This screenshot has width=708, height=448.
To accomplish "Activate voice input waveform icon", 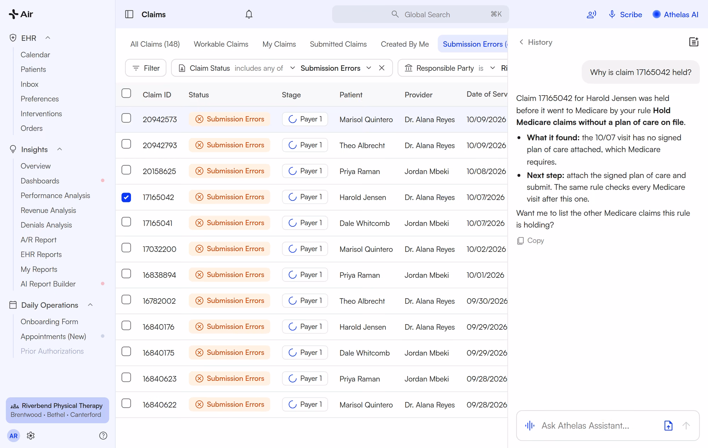I will click(530, 425).
